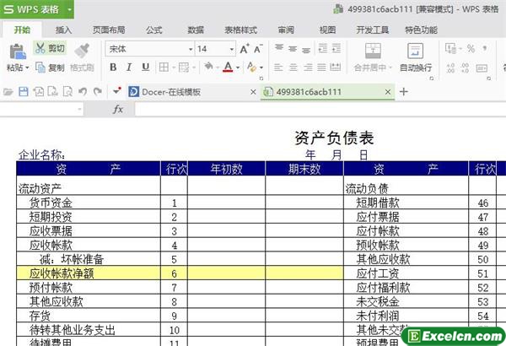Click the cell borders icon

(164, 68)
